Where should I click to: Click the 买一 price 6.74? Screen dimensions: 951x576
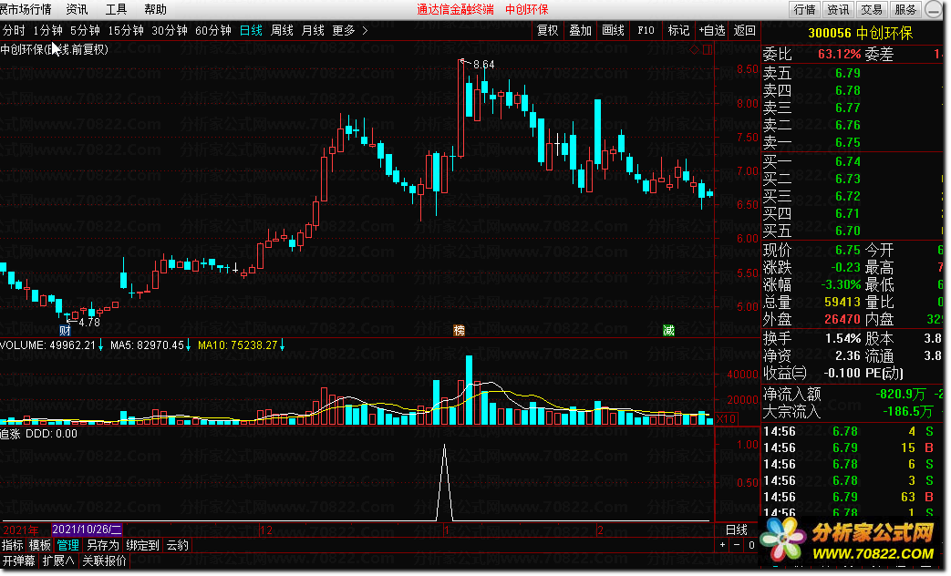(847, 161)
